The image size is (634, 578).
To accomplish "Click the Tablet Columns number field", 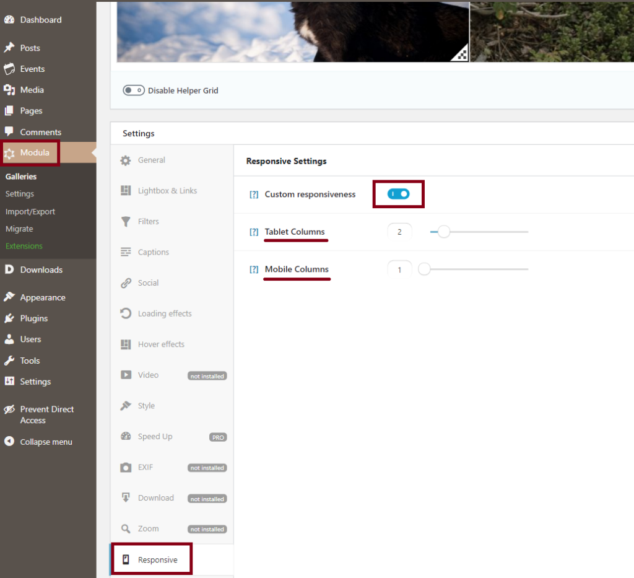I will (x=399, y=231).
